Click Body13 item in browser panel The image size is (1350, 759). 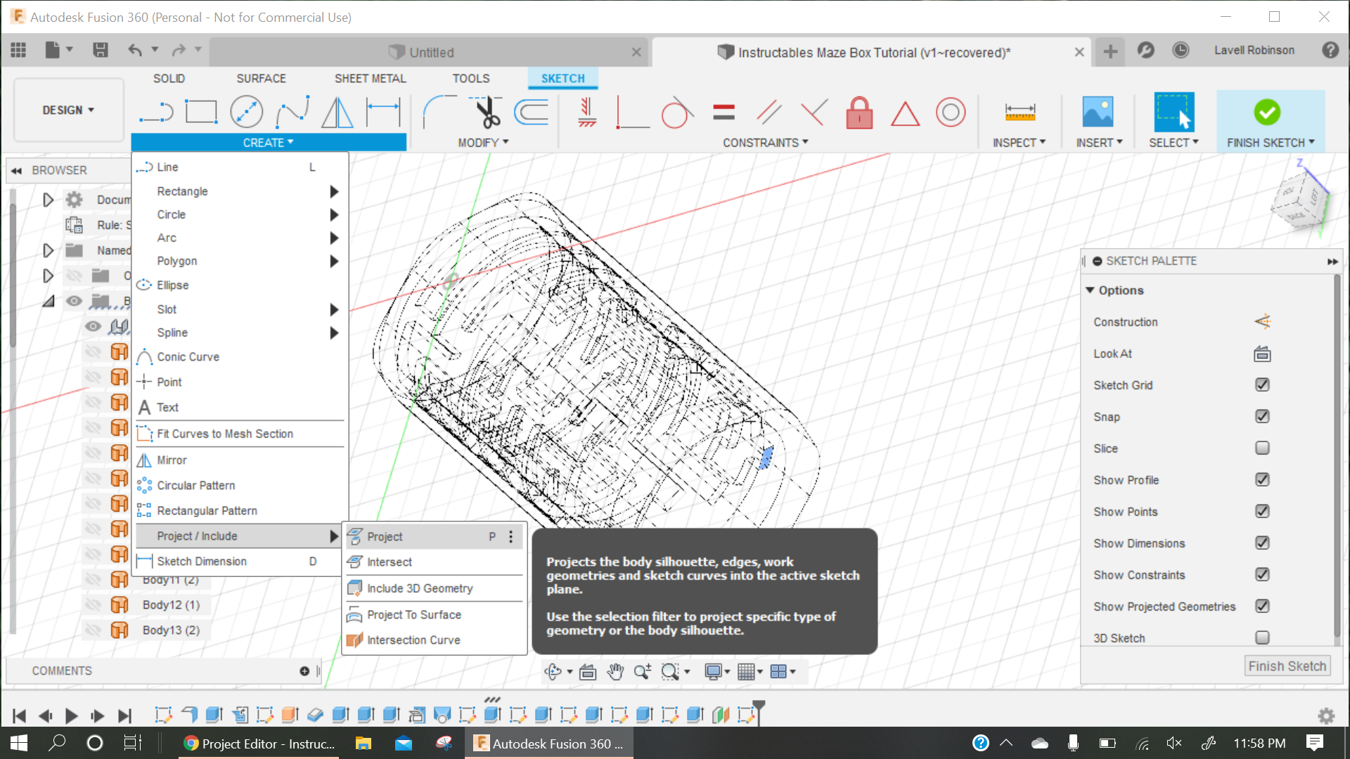pyautogui.click(x=171, y=629)
